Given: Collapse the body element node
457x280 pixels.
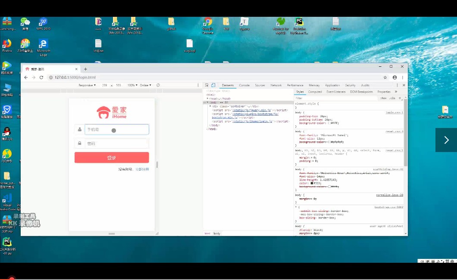Looking at the screenshot, I should pyautogui.click(x=207, y=103).
